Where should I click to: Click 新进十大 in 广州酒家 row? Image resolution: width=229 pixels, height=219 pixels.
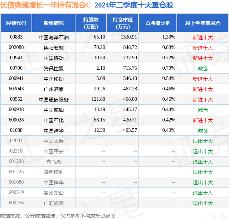(203, 89)
